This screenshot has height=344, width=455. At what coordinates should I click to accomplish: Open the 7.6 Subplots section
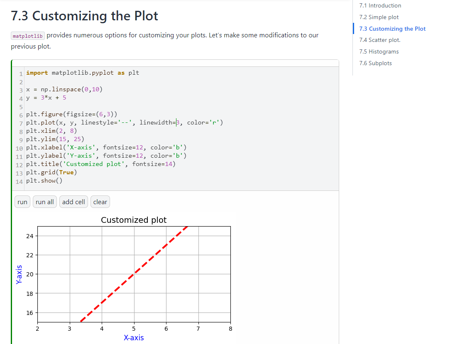click(375, 63)
